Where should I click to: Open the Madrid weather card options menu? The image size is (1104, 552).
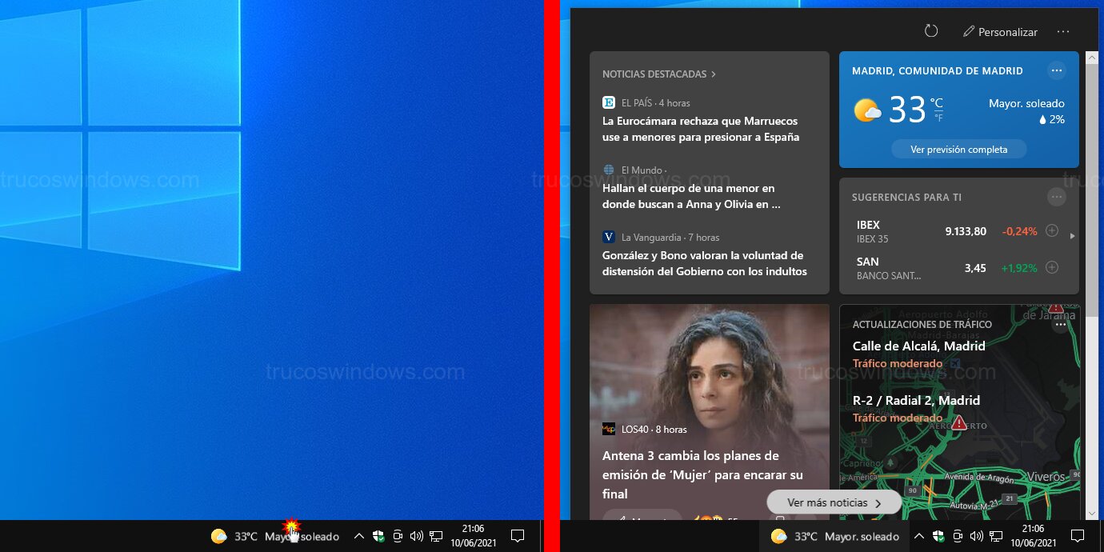click(x=1057, y=70)
